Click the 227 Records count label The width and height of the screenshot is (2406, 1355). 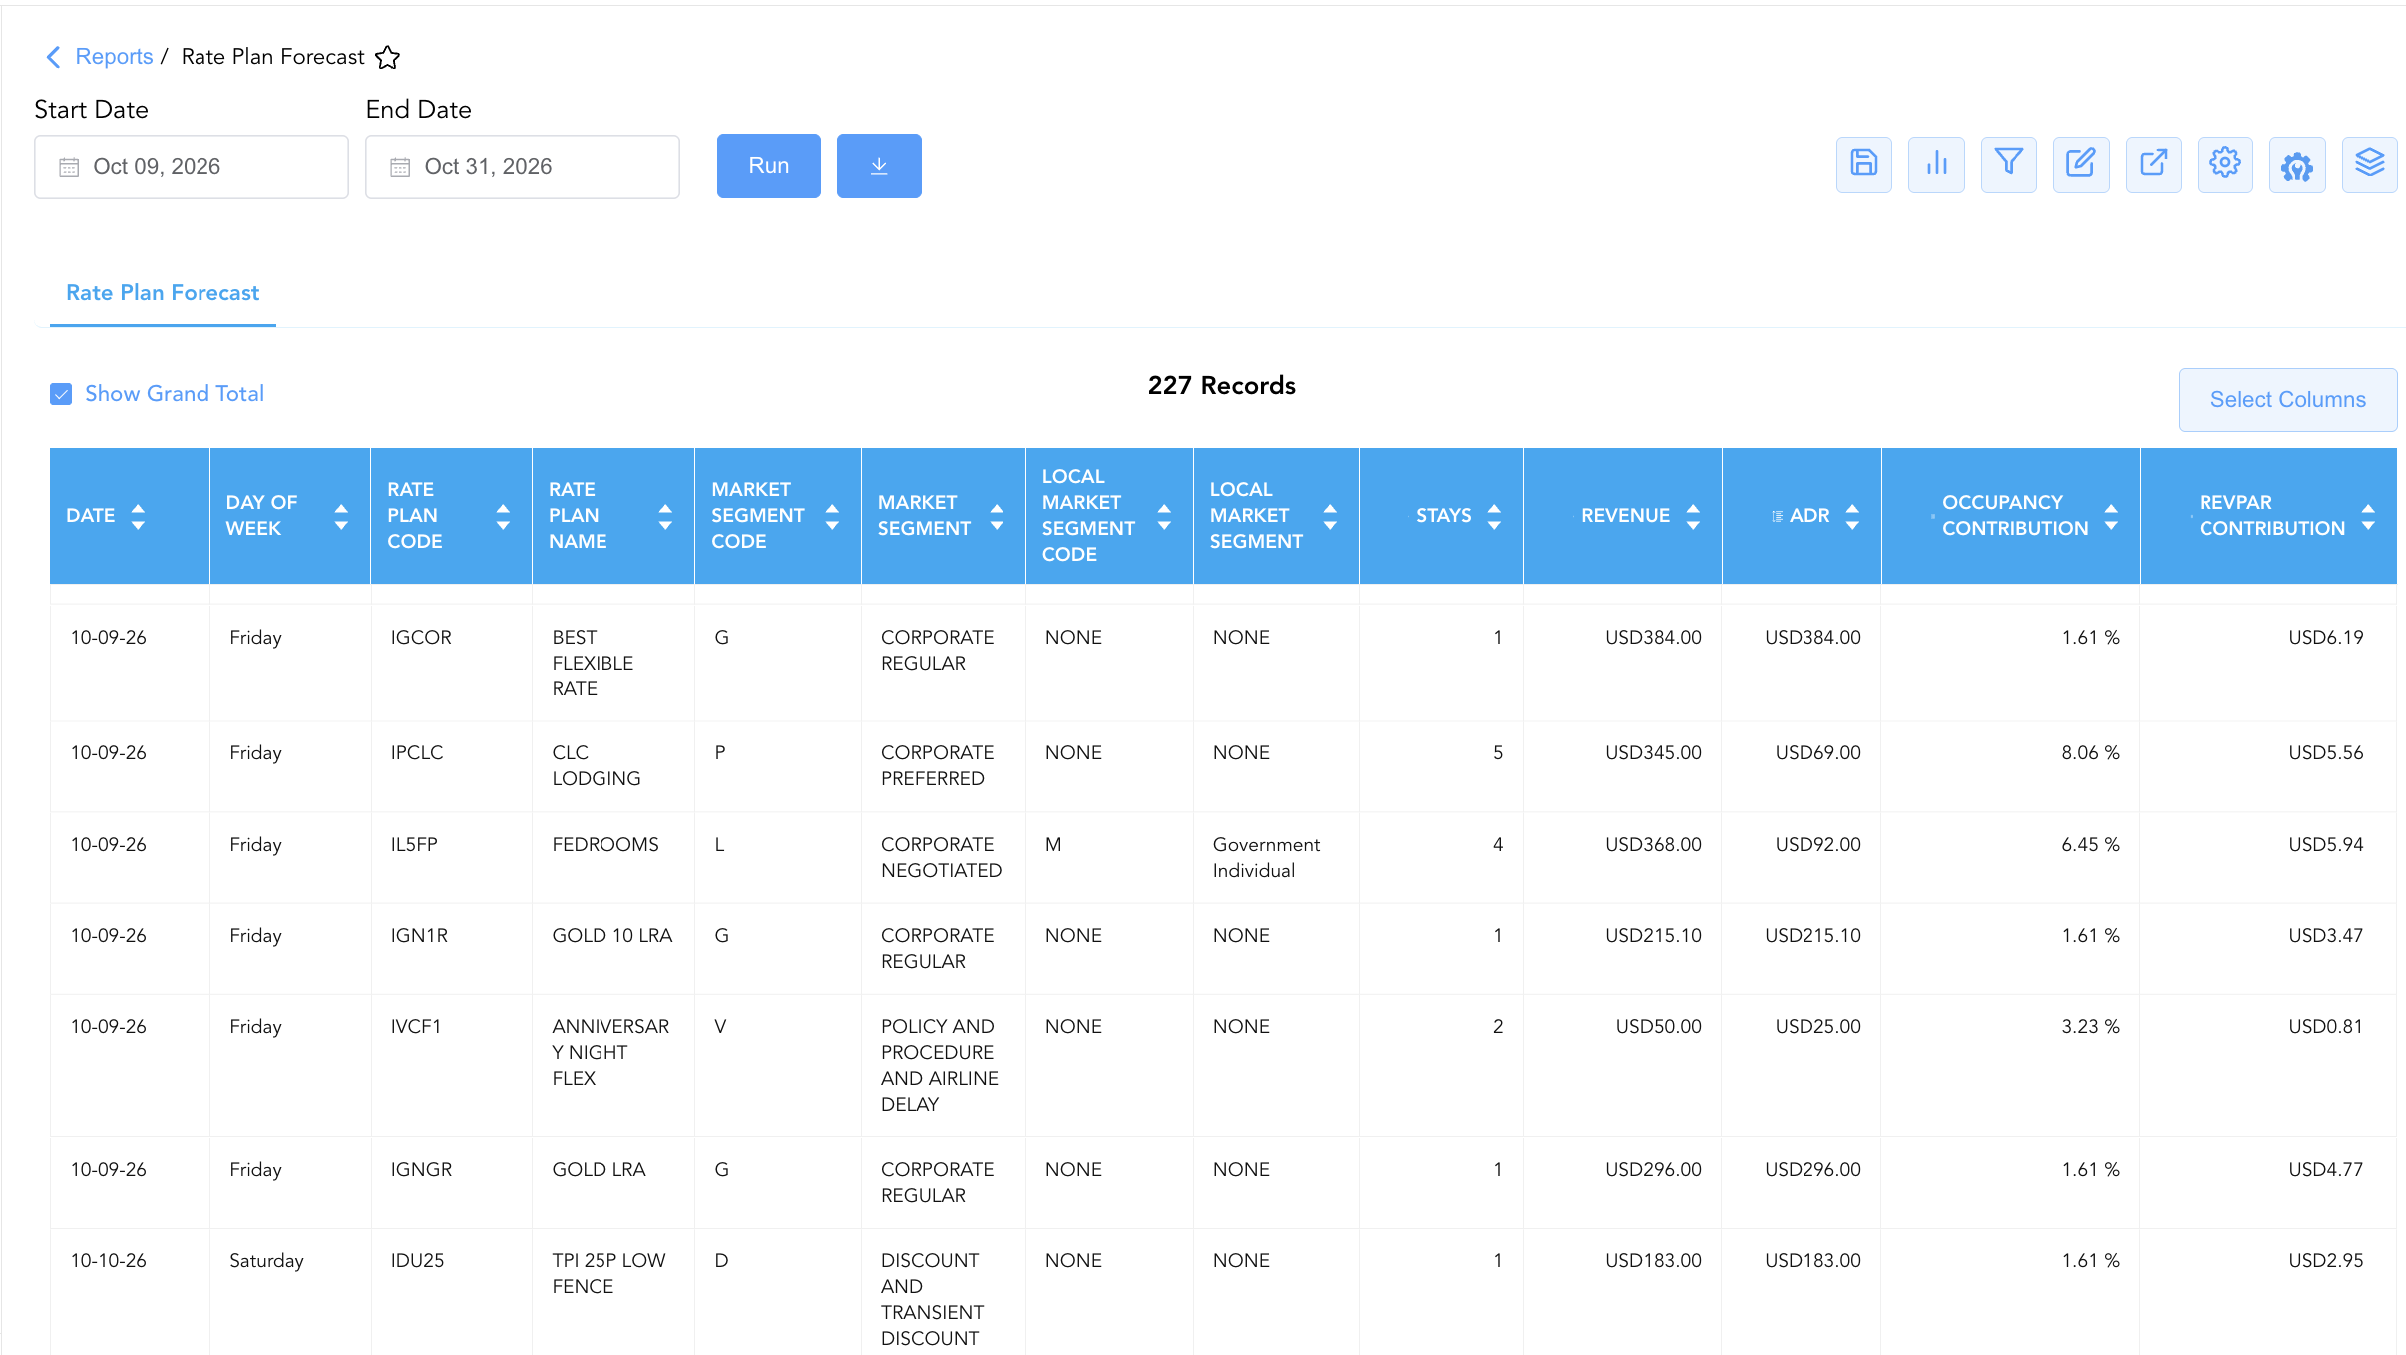1221,386
